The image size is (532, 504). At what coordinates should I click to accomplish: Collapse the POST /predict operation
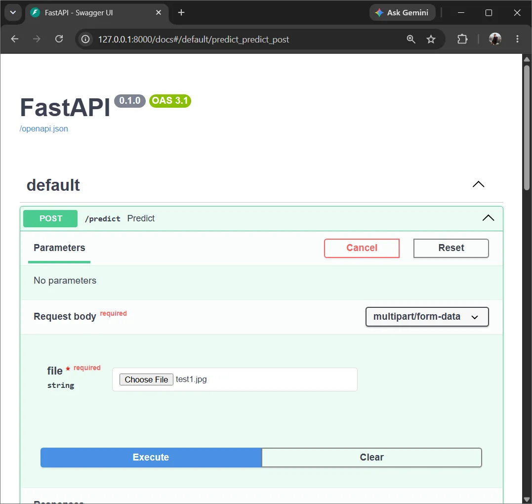(488, 218)
